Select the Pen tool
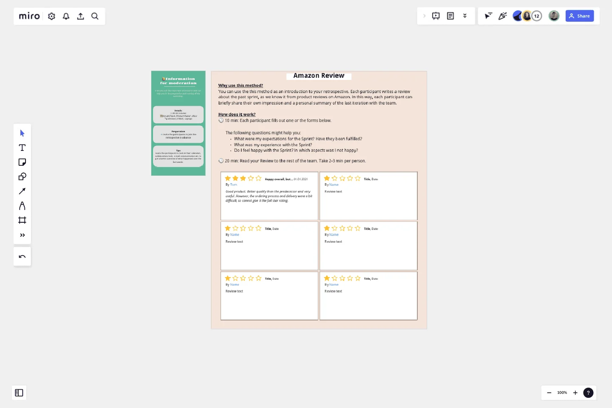Image resolution: width=612 pixels, height=408 pixels. point(22,206)
